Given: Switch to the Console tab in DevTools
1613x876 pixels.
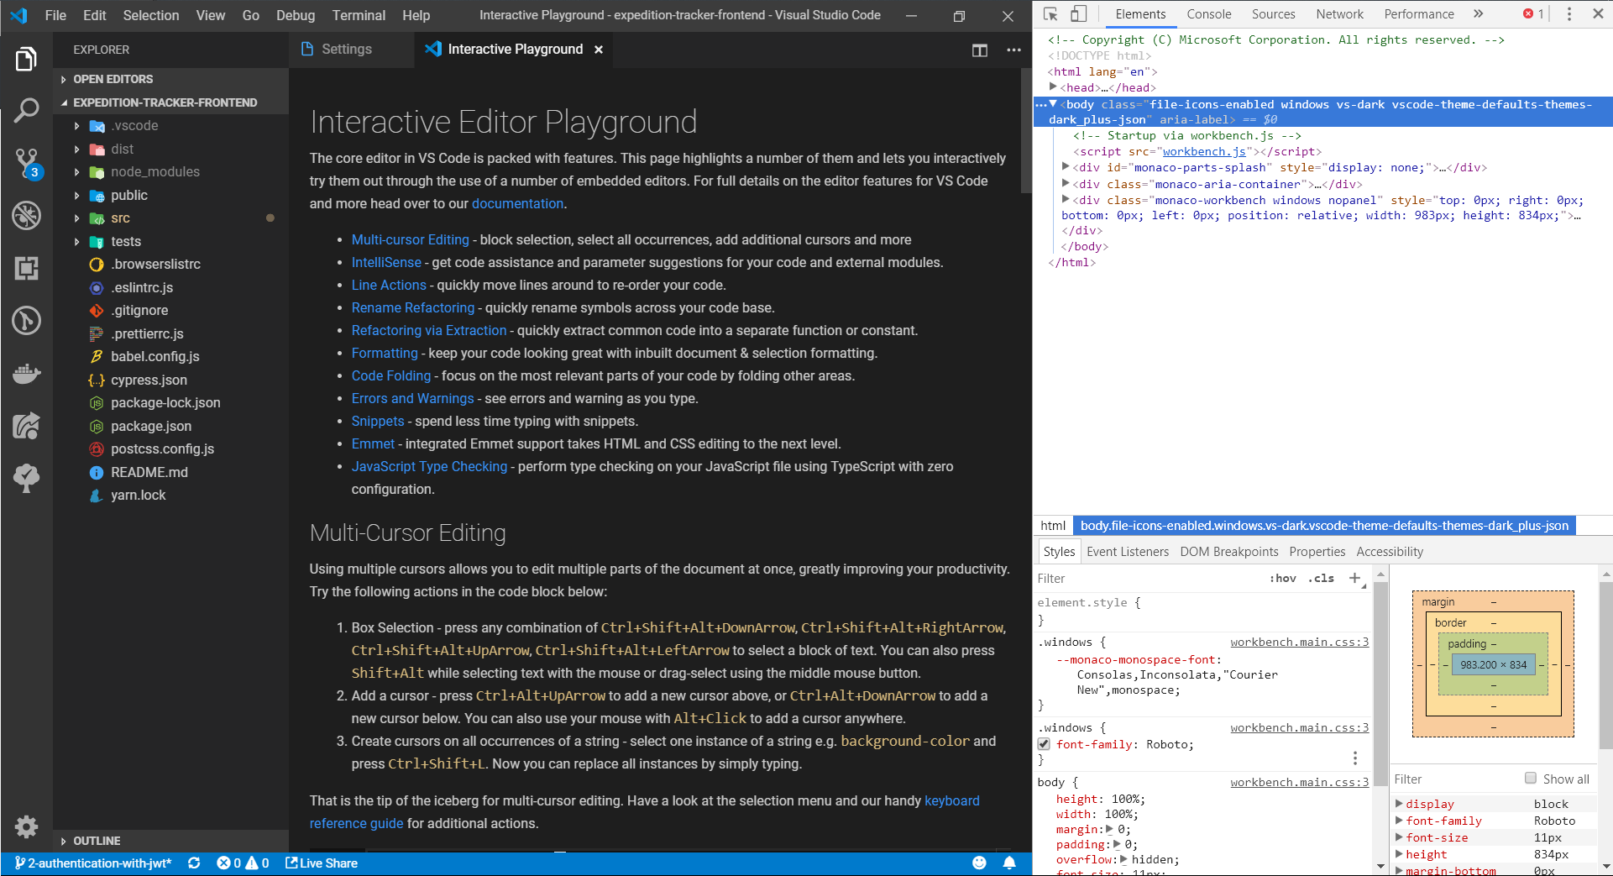Looking at the screenshot, I should point(1208,14).
